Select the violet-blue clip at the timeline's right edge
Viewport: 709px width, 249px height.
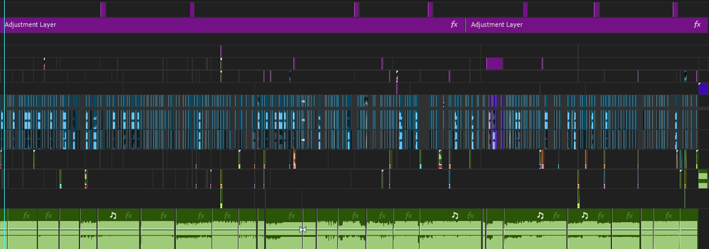(703, 89)
